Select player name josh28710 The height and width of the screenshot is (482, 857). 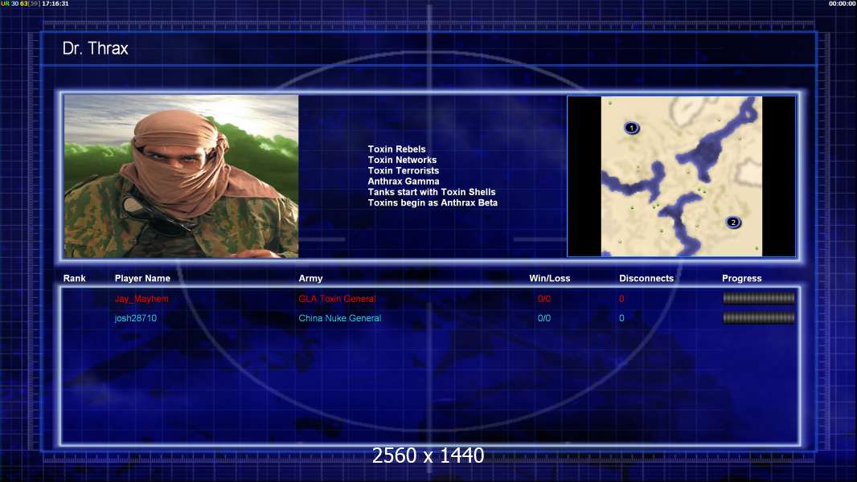tap(136, 318)
